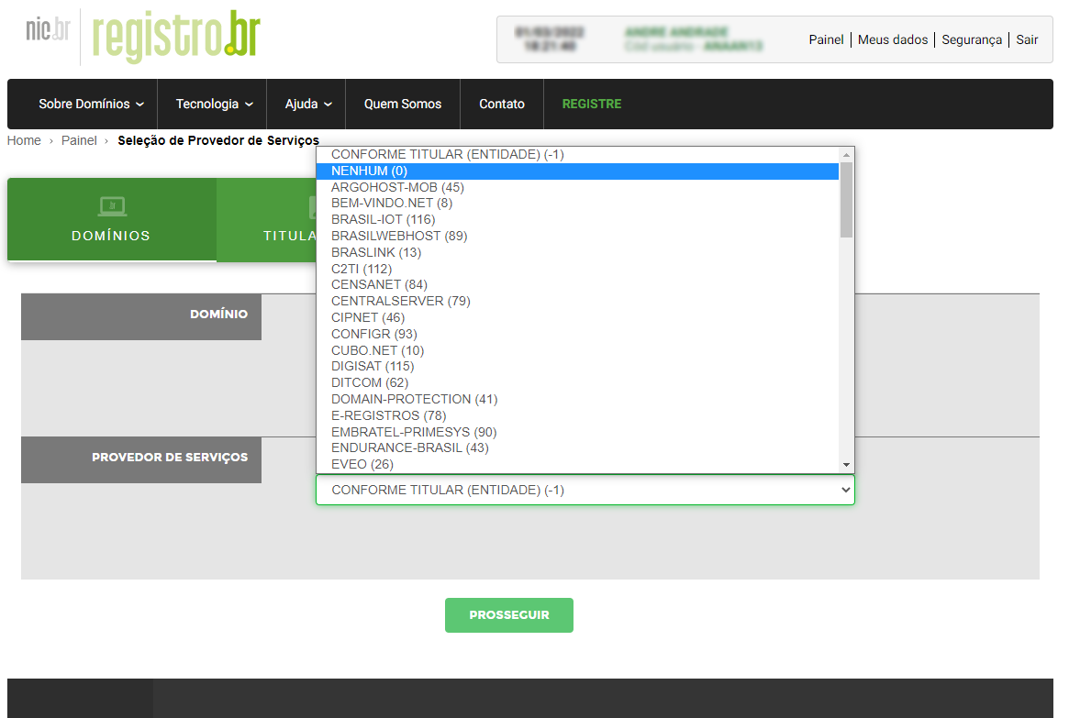Click the green REGISTRE menu item
This screenshot has width=1069, height=718.
tap(592, 105)
